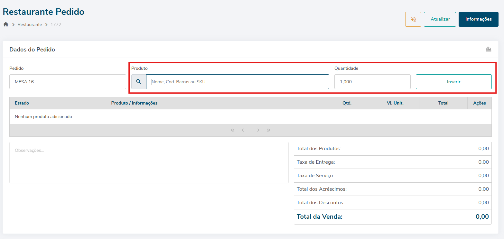Click order number 1772 in the breadcrumb

[56, 24]
